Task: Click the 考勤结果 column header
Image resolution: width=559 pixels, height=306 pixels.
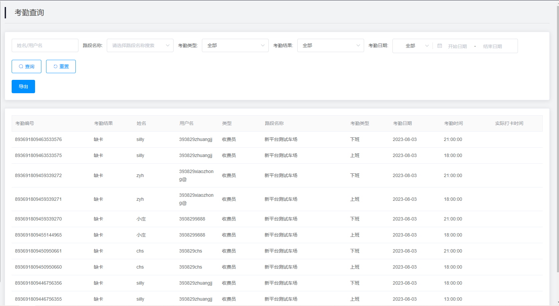Action: [103, 123]
